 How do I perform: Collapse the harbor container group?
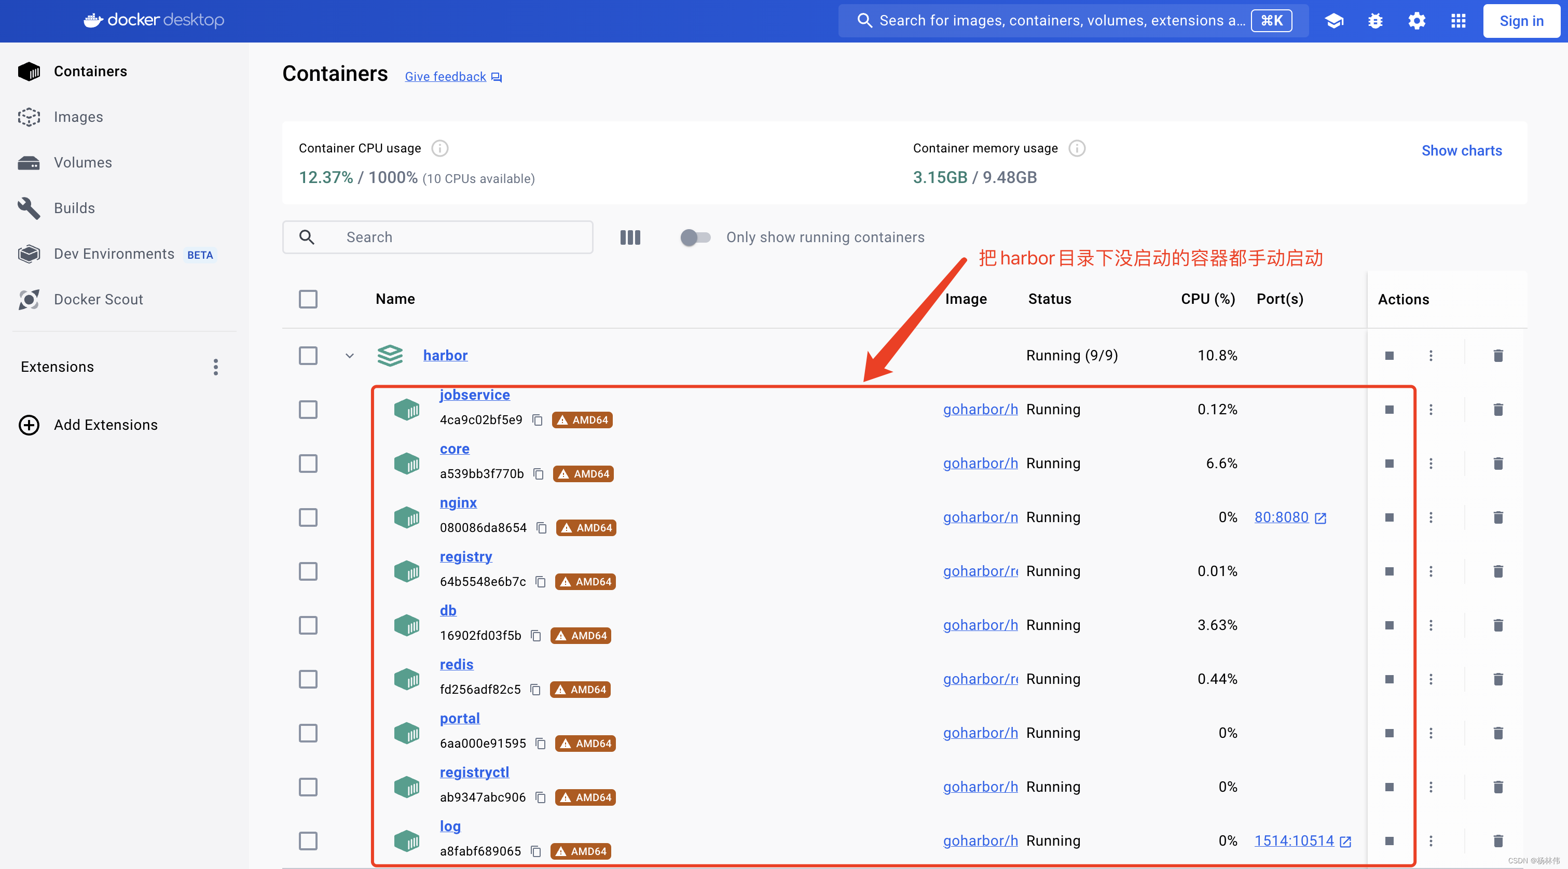click(x=349, y=356)
